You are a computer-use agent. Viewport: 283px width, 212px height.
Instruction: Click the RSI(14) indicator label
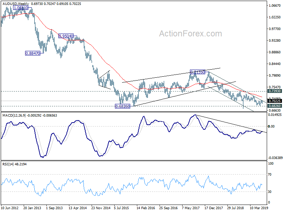(x=9, y=165)
